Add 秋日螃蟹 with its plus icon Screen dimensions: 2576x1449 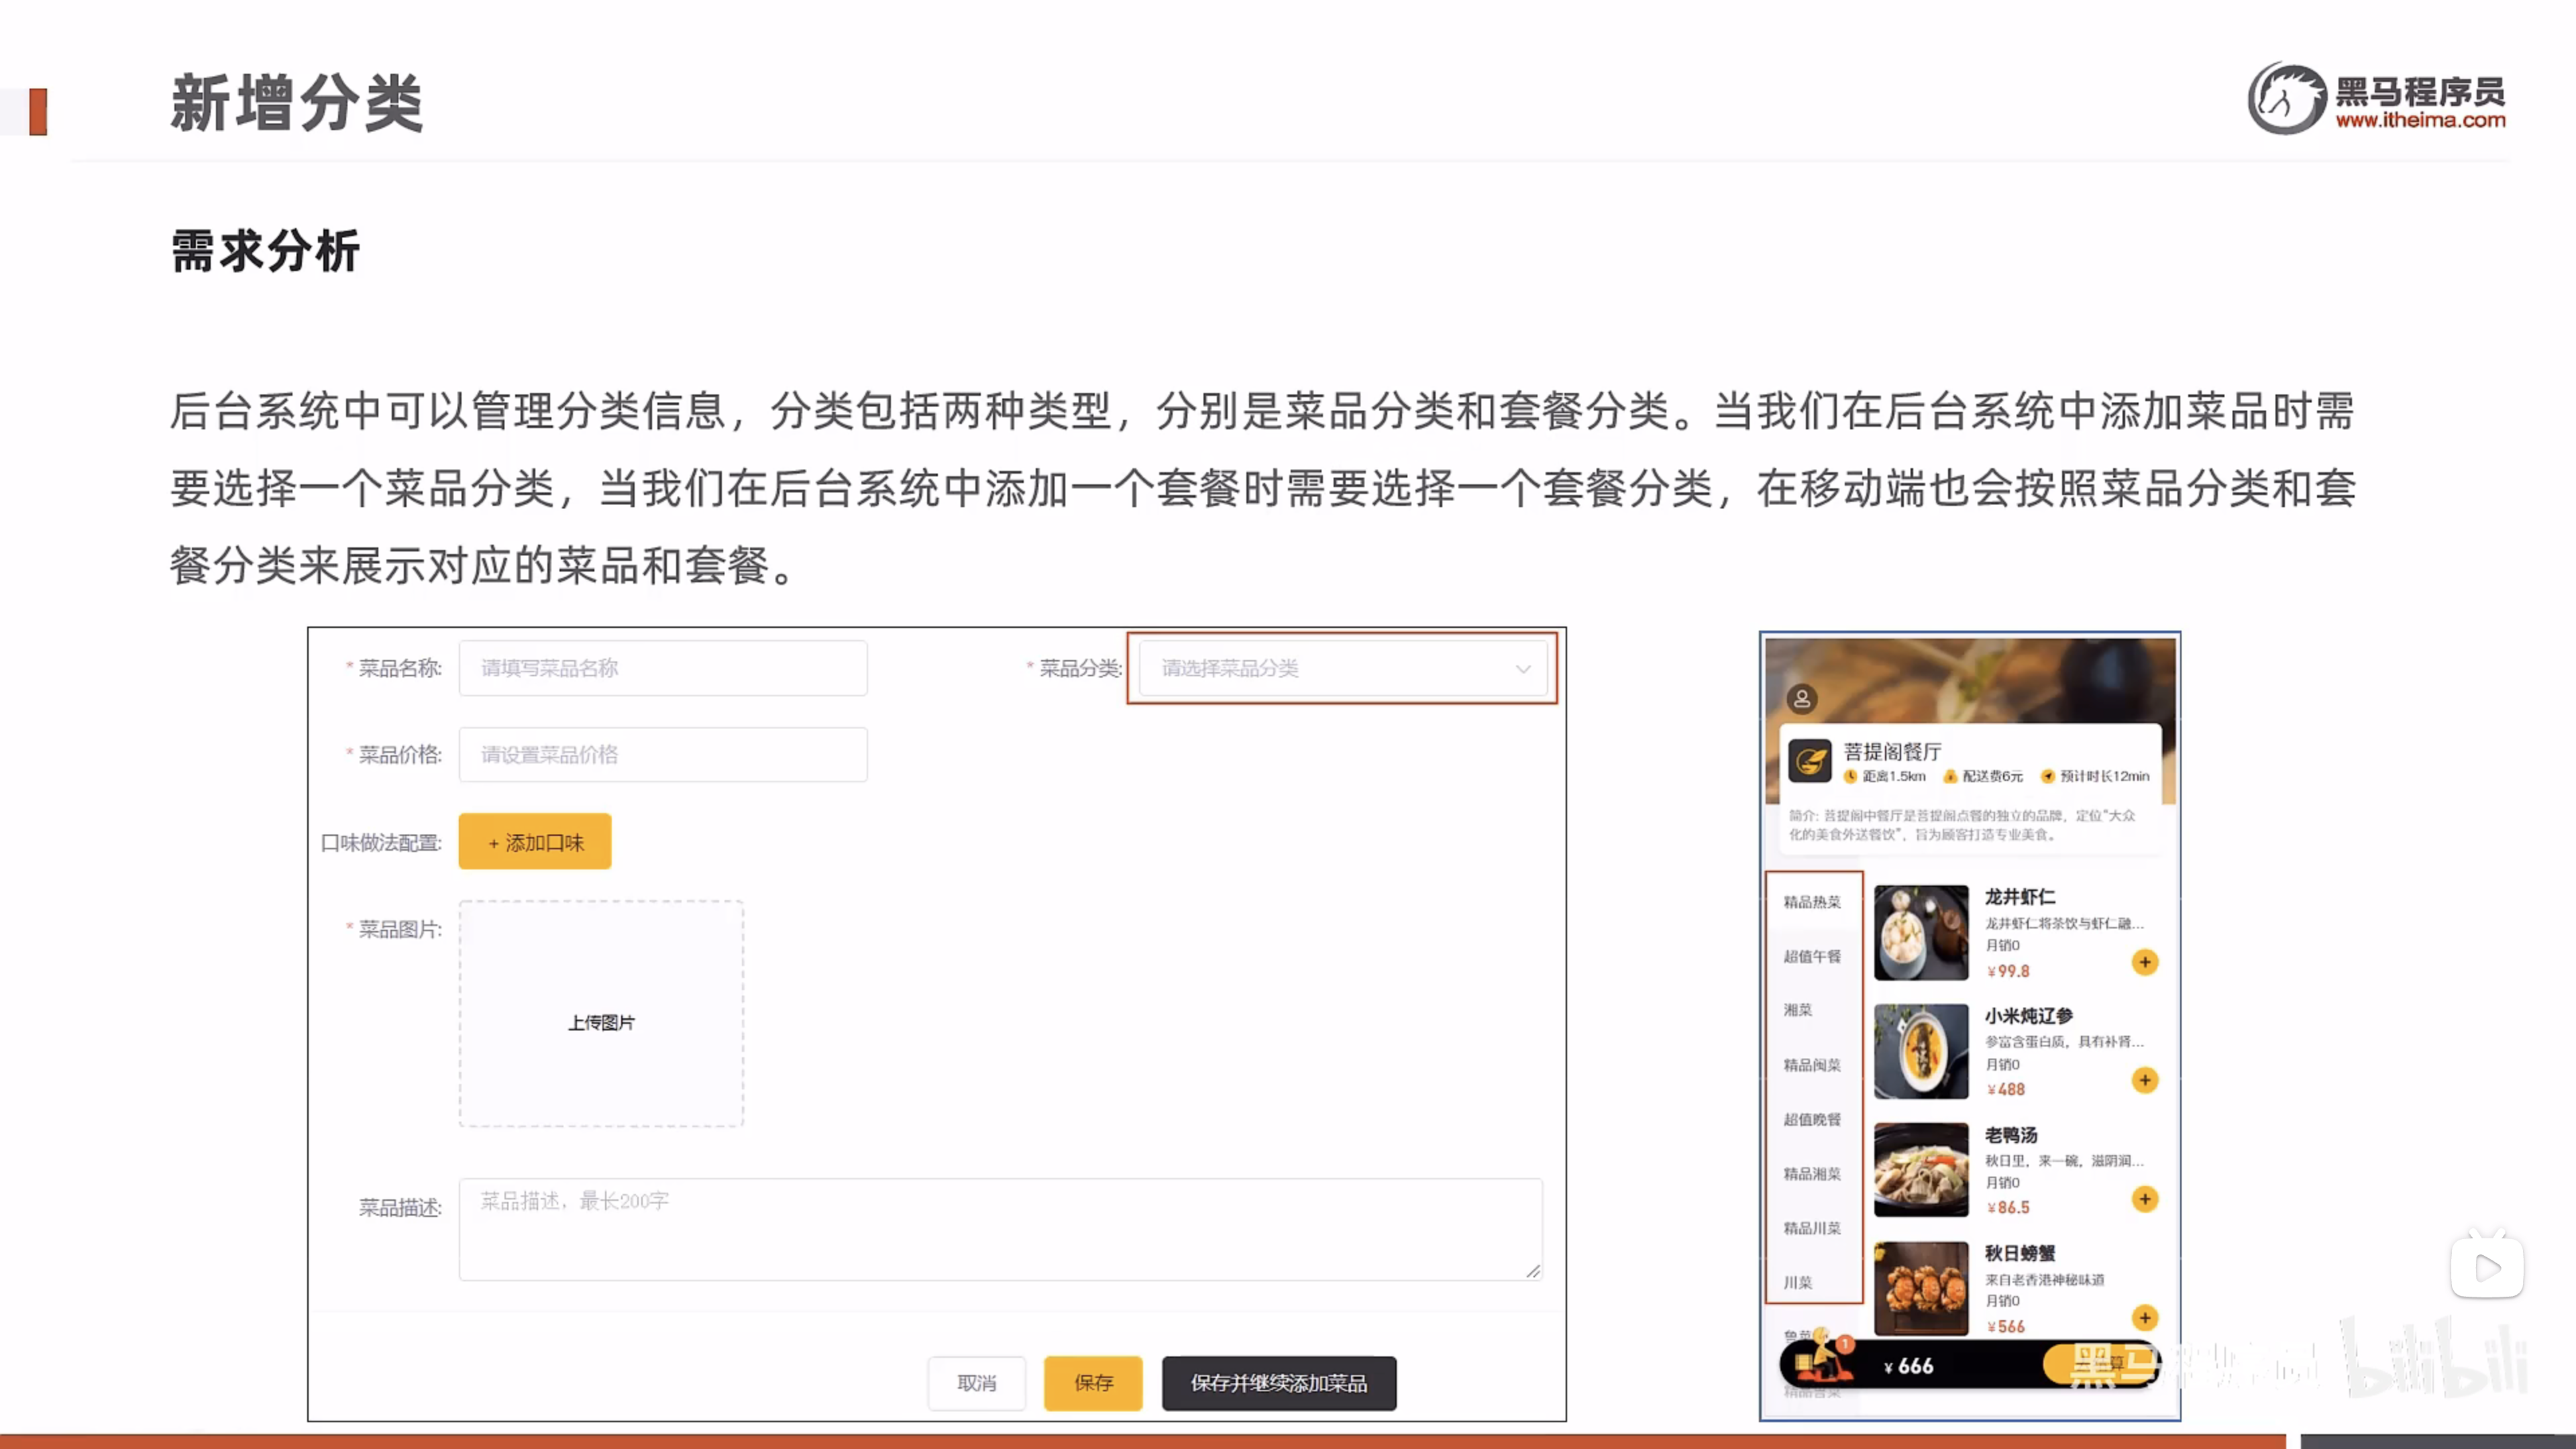(x=2144, y=1317)
